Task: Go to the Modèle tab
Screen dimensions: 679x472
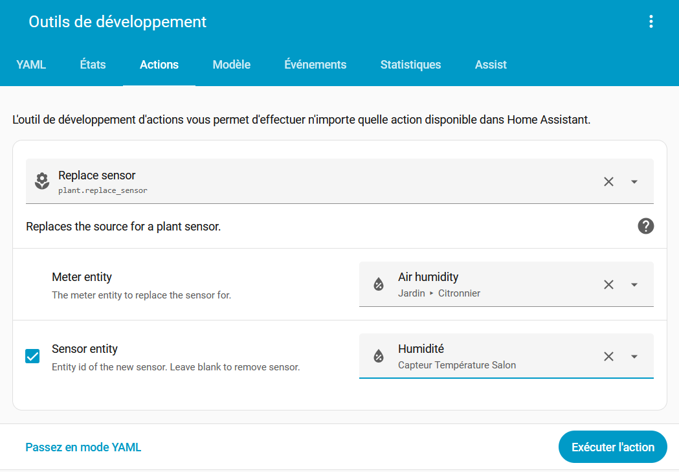Action: tap(231, 65)
